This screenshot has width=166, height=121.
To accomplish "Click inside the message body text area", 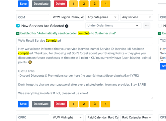I will pyautogui.click(x=85, y=72).
